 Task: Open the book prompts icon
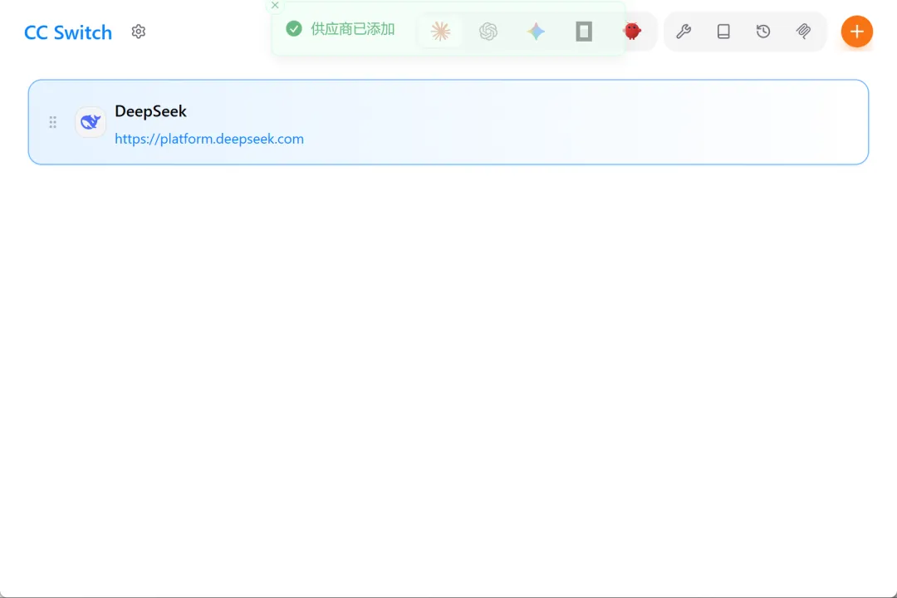point(723,32)
